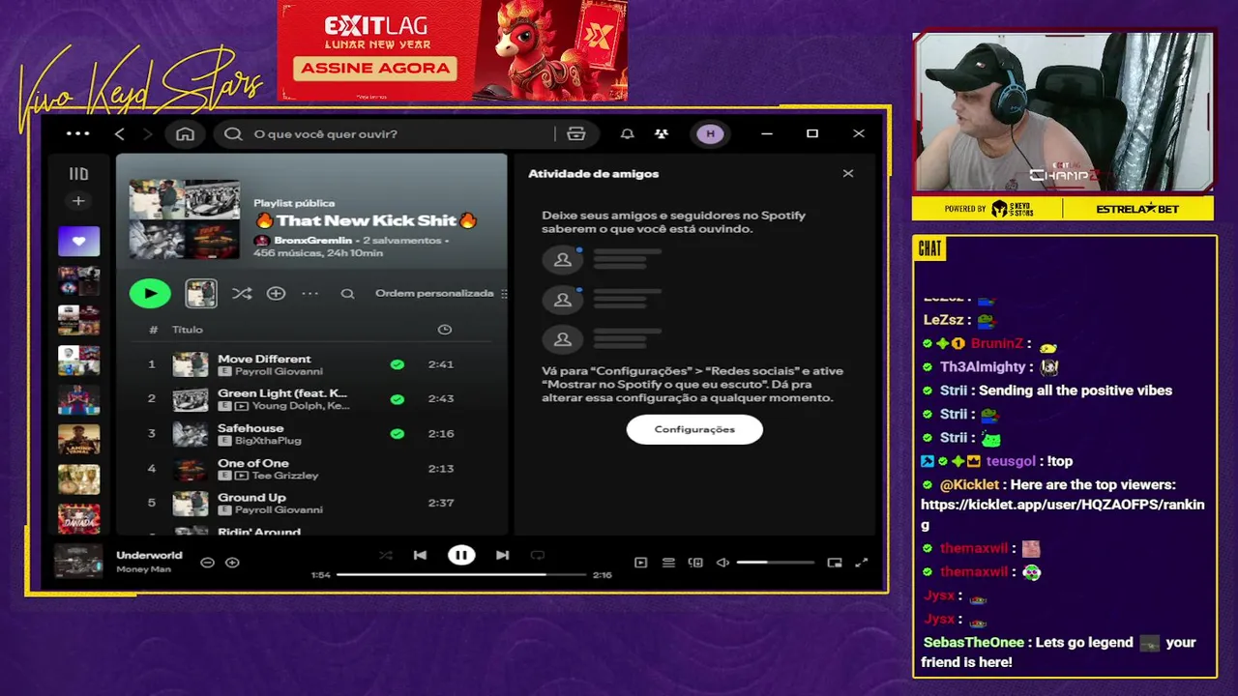Connect to a device
The height and width of the screenshot is (696, 1238).
click(695, 562)
